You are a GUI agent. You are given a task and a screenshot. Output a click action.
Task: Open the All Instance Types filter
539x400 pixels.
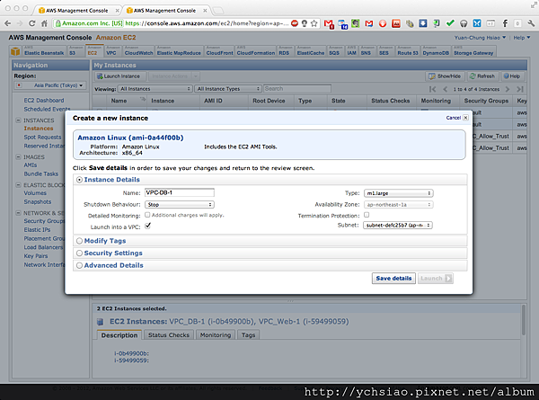click(228, 89)
